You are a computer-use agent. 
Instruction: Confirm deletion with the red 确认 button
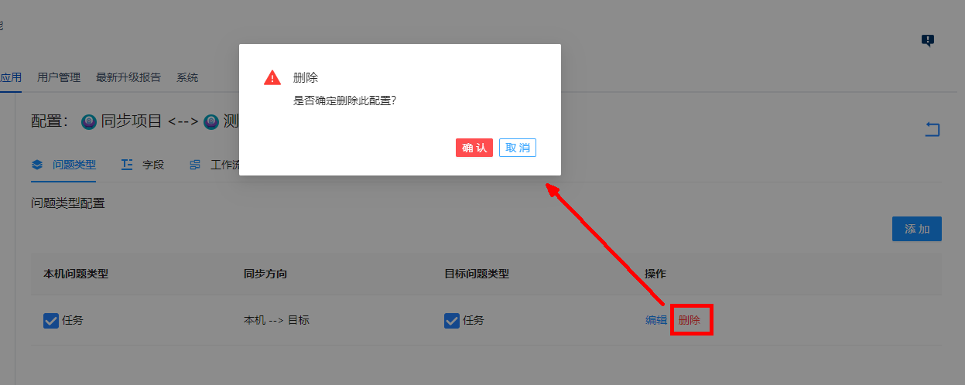tap(474, 148)
